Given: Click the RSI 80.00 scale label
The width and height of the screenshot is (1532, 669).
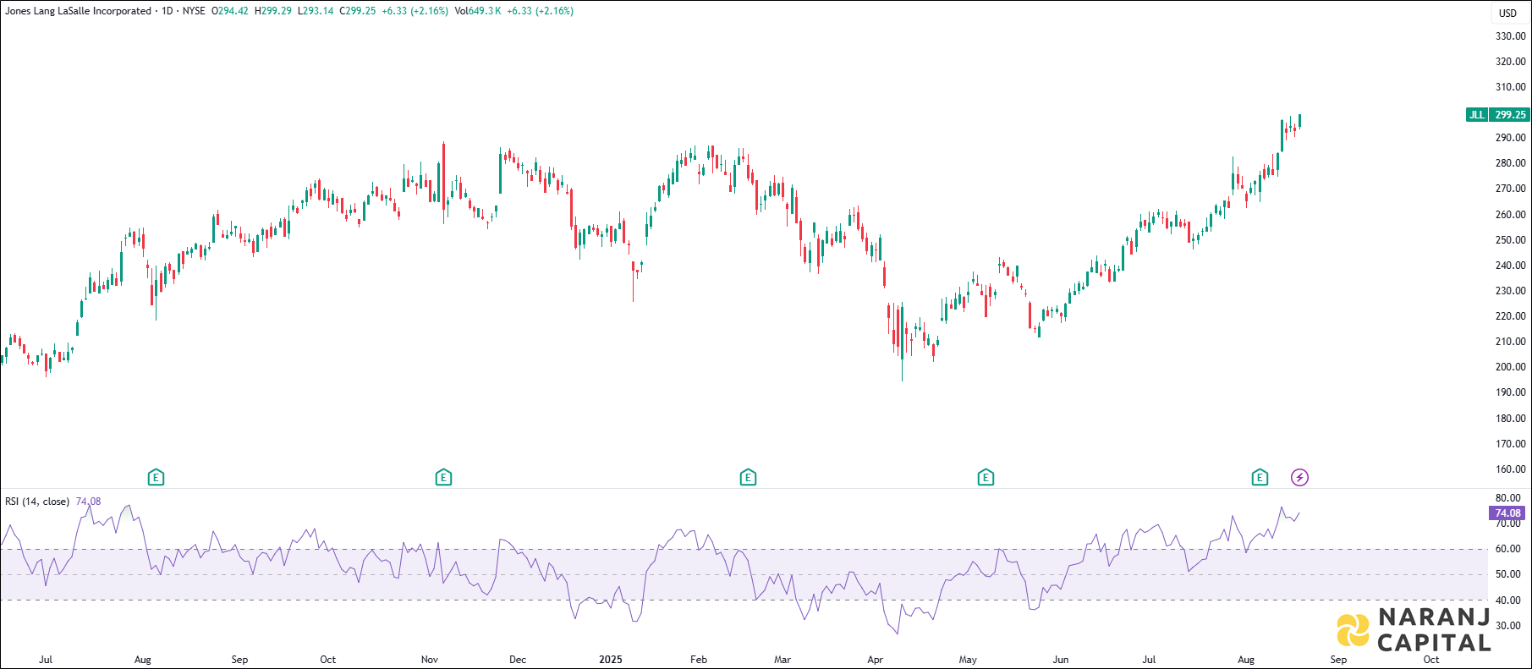Looking at the screenshot, I should [x=1508, y=498].
